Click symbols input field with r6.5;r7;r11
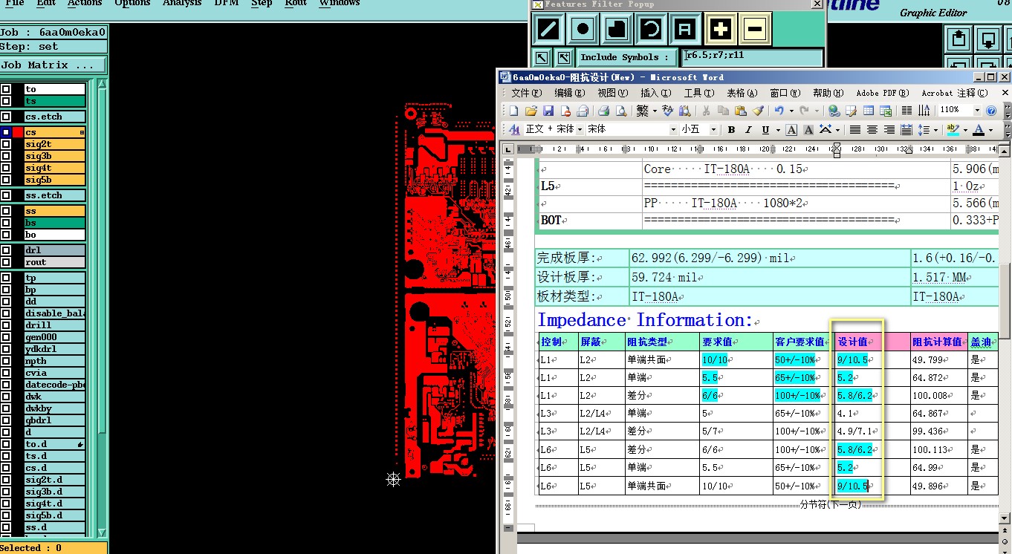Screen dimensions: 1012x554 (x=753, y=56)
